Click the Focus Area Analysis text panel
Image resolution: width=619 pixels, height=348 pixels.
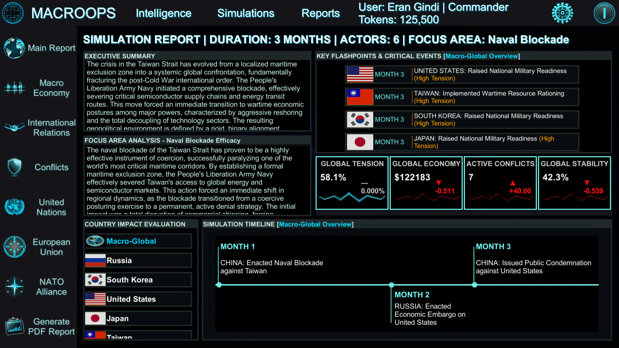(197, 179)
